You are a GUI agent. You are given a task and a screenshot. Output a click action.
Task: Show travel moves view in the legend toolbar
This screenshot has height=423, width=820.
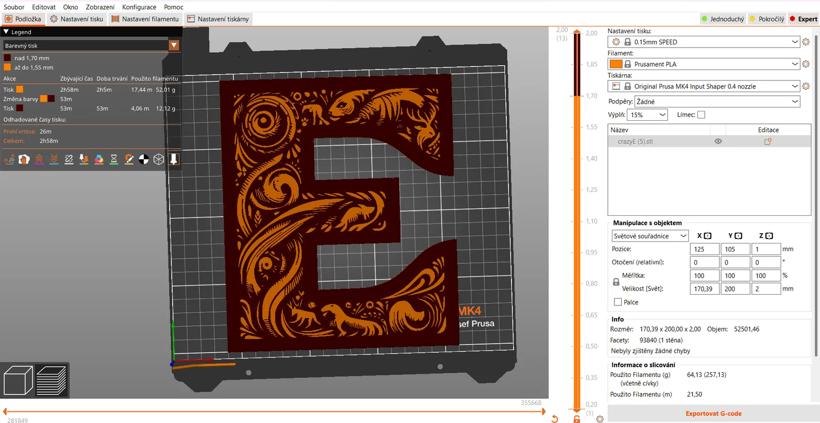[9, 160]
